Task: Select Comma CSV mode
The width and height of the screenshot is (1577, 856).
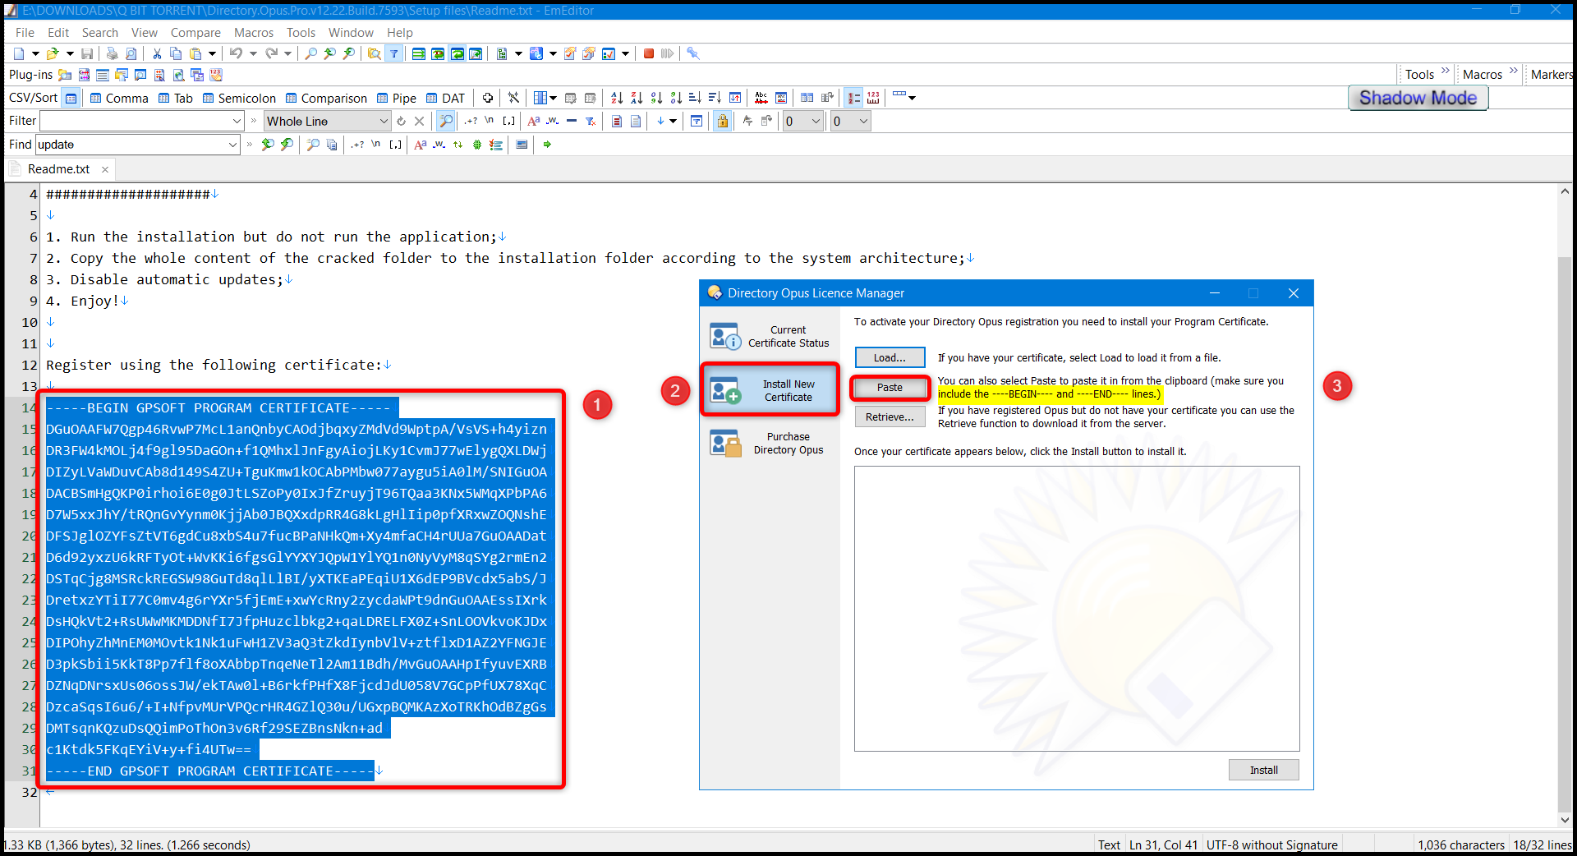Action: pos(120,98)
